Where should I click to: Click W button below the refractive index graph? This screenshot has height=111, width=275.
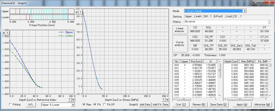(73, 99)
